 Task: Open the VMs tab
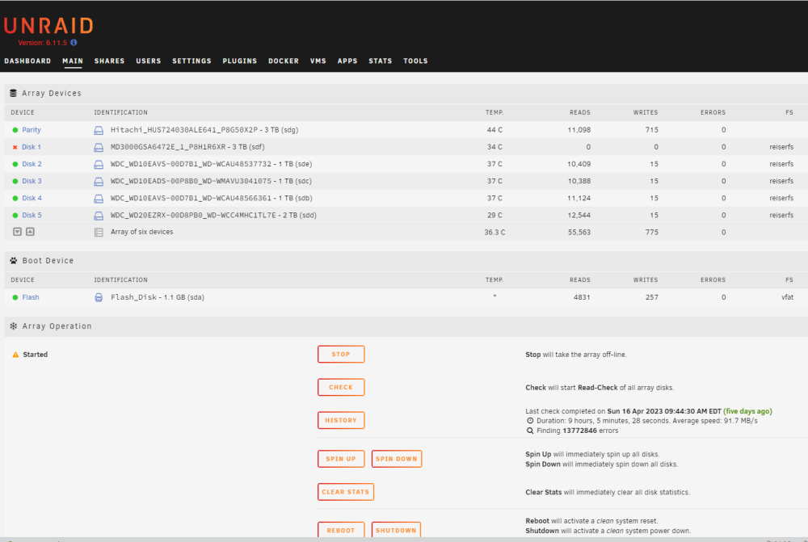point(318,61)
